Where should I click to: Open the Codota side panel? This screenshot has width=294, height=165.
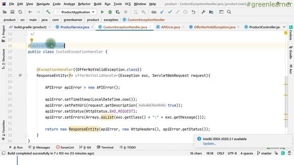pos(291,33)
